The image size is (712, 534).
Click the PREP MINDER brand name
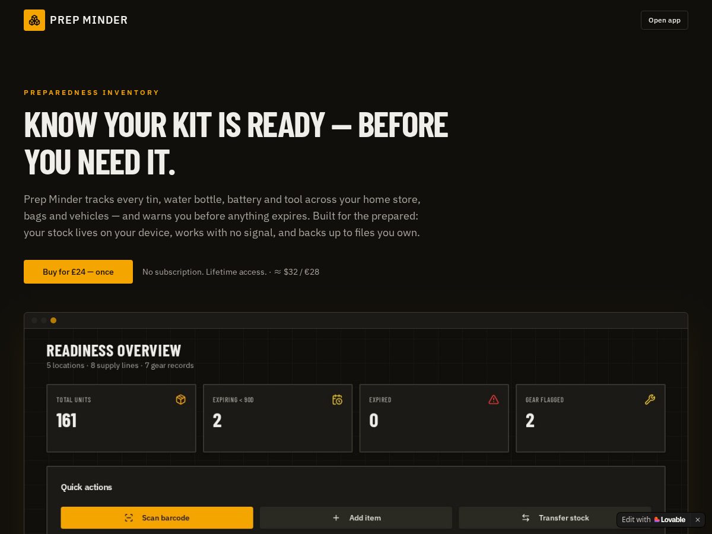click(x=89, y=20)
